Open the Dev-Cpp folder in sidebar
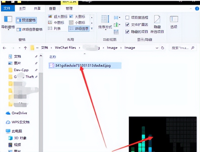Image resolution: width=200 pixels, height=152 pixels. coord(21,70)
